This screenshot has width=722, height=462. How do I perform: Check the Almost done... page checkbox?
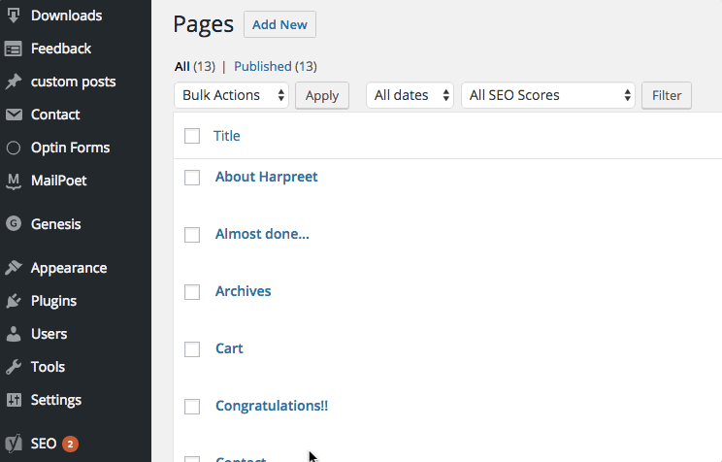pyautogui.click(x=192, y=235)
